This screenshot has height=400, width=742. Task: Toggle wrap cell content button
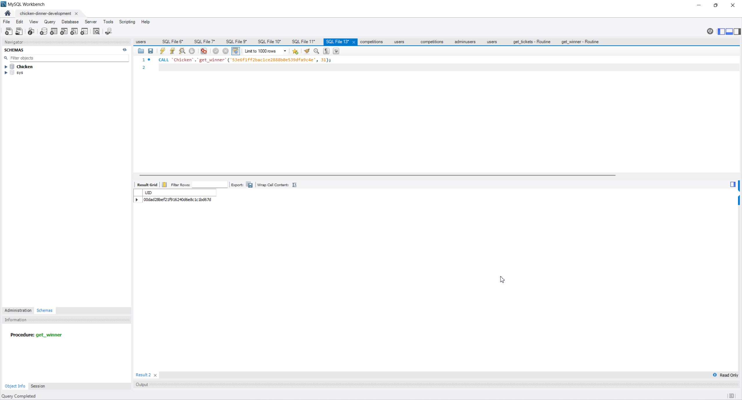point(294,185)
